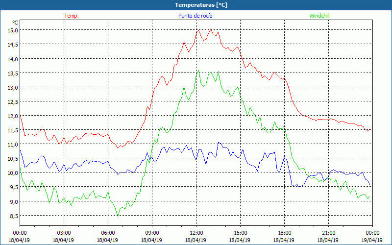Click the '12:00' time axis label
The width and height of the screenshot is (392, 245).
(x=196, y=233)
